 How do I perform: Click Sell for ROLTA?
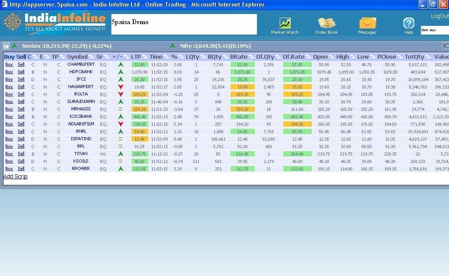tap(21, 94)
